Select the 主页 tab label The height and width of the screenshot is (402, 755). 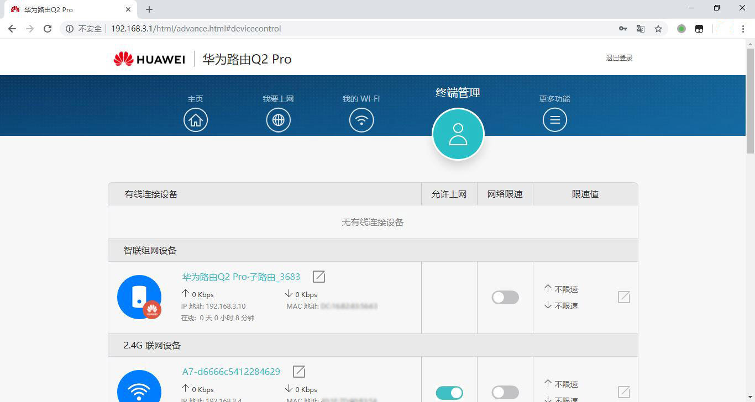pos(196,99)
